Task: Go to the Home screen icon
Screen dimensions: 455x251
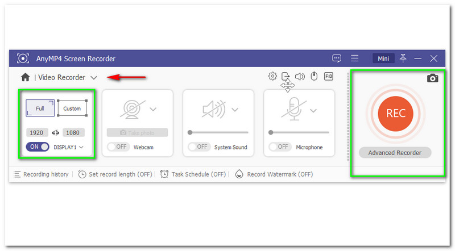Action: [x=25, y=77]
